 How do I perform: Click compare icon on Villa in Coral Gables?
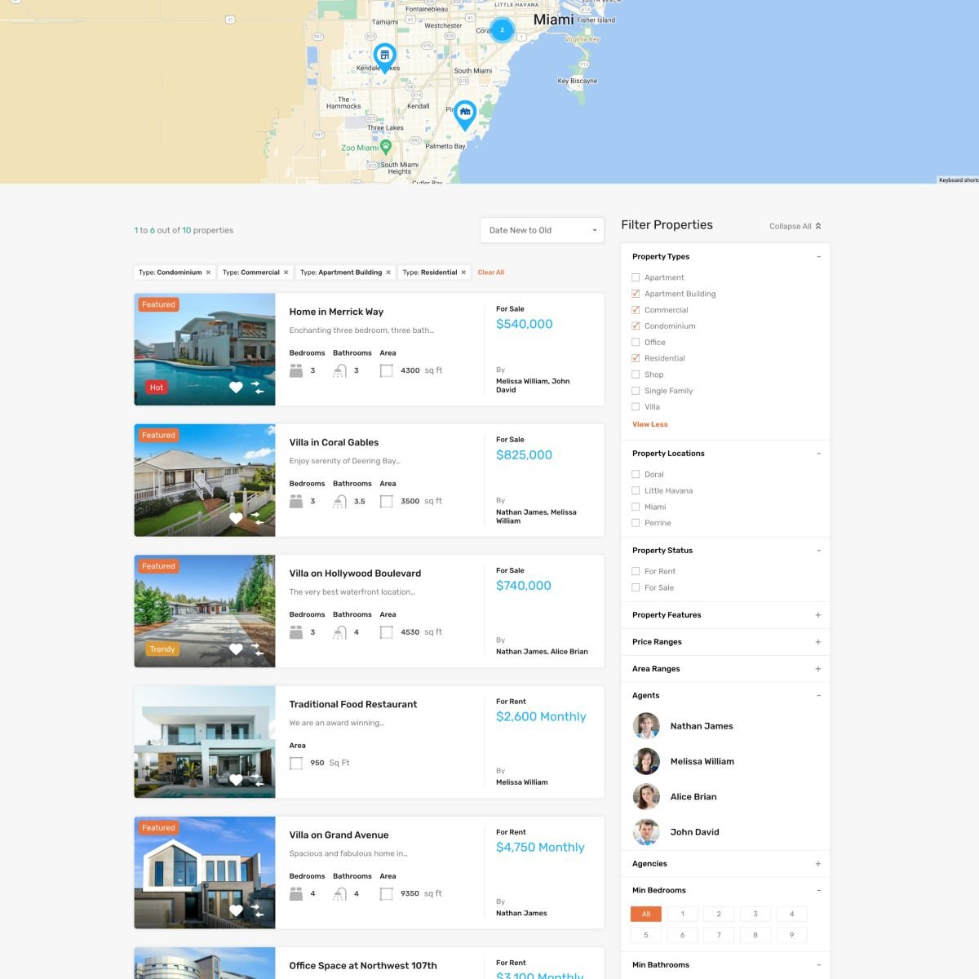pyautogui.click(x=257, y=518)
